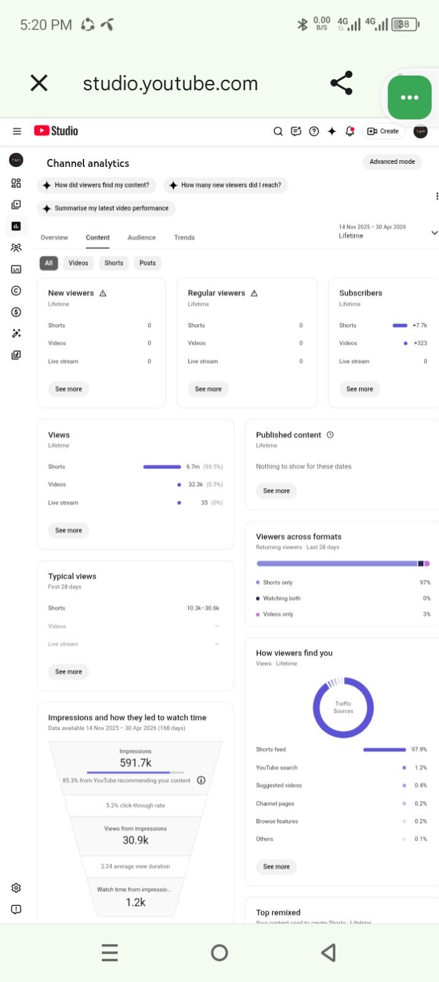Open the account avatar in header
This screenshot has height=982, width=439.
[x=421, y=131]
